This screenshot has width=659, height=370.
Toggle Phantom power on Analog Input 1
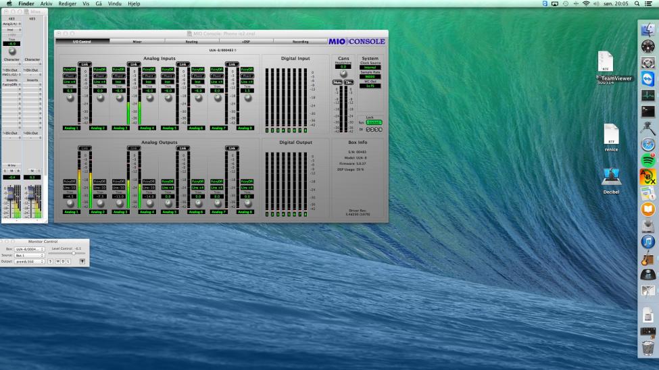[x=70, y=76]
